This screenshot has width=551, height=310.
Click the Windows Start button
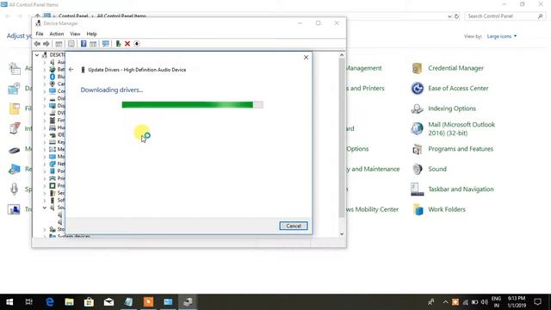click(9, 302)
